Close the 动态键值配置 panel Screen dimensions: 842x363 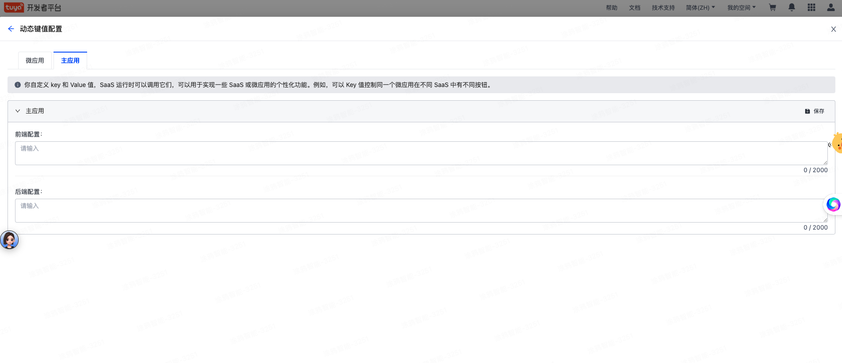[x=833, y=29]
